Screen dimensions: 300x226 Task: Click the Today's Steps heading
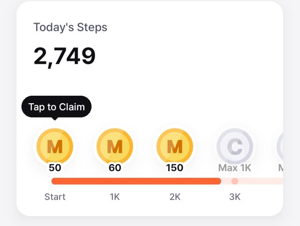tap(70, 27)
